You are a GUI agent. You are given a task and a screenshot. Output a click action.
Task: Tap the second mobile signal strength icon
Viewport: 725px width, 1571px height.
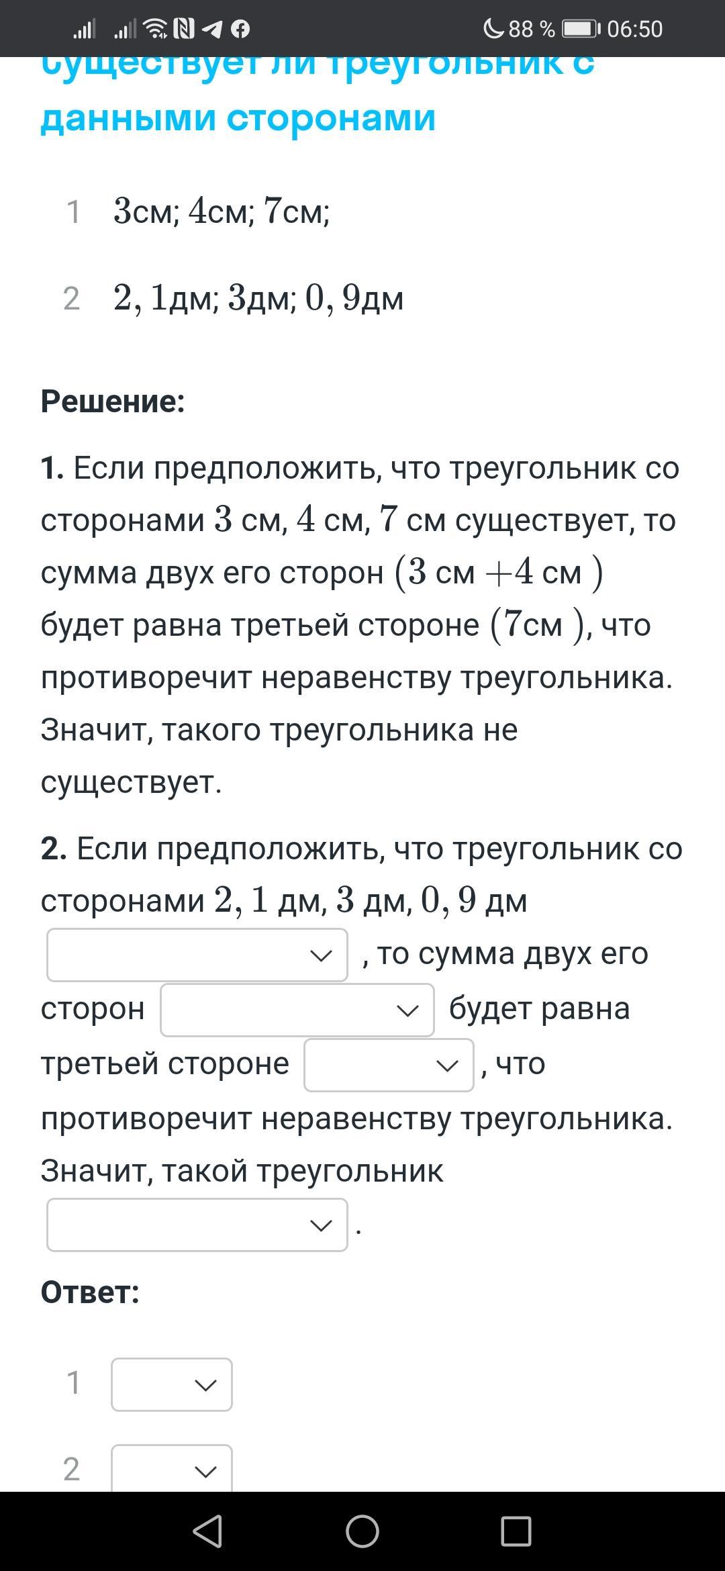point(125,29)
